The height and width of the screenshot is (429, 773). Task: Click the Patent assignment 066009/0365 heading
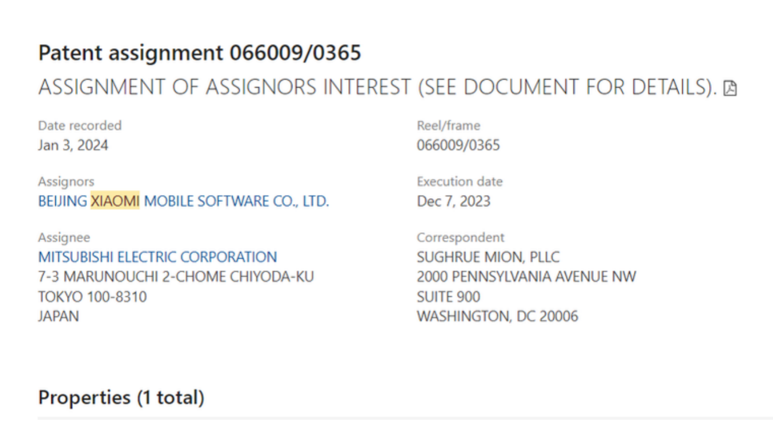tap(199, 53)
